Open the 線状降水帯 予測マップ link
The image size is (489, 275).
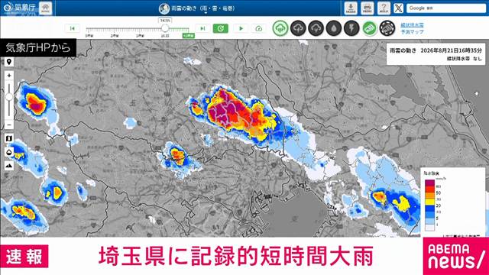pos(412,28)
